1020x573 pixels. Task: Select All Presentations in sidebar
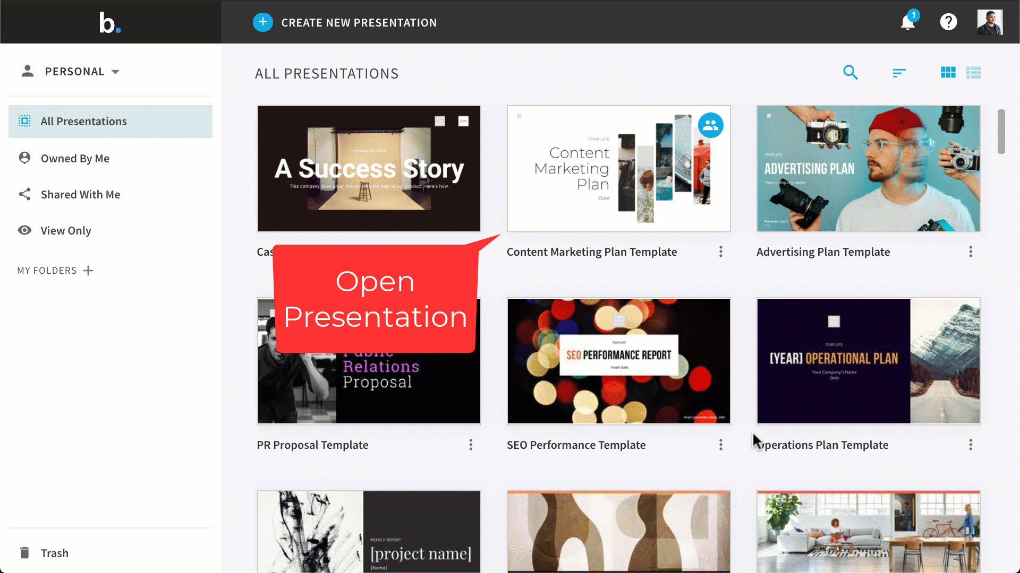110,121
